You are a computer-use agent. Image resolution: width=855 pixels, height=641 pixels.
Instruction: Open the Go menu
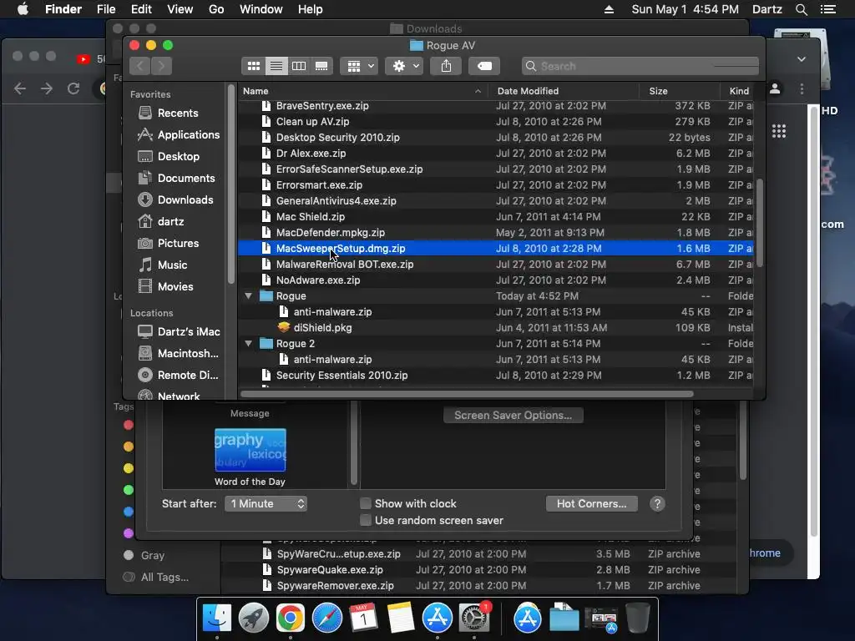coord(216,9)
